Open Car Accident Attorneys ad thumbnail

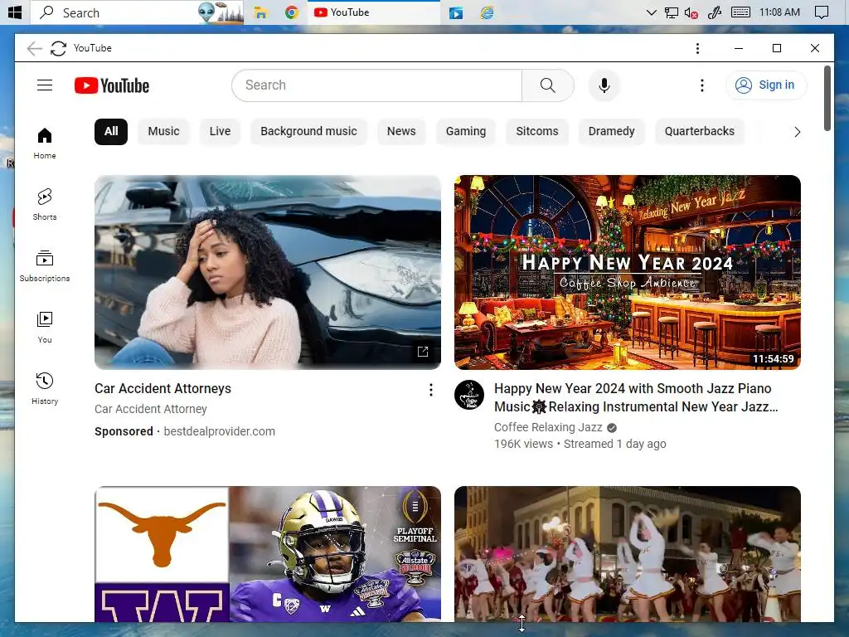point(268,272)
